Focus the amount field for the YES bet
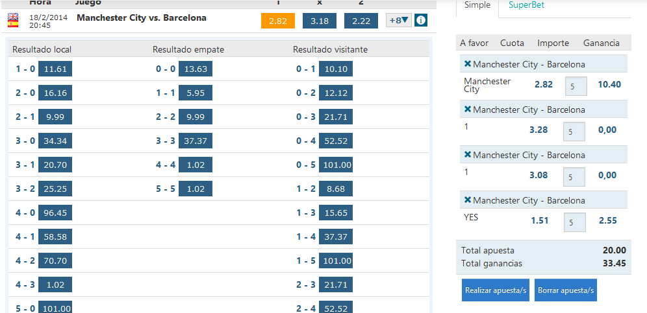 pyautogui.click(x=574, y=222)
